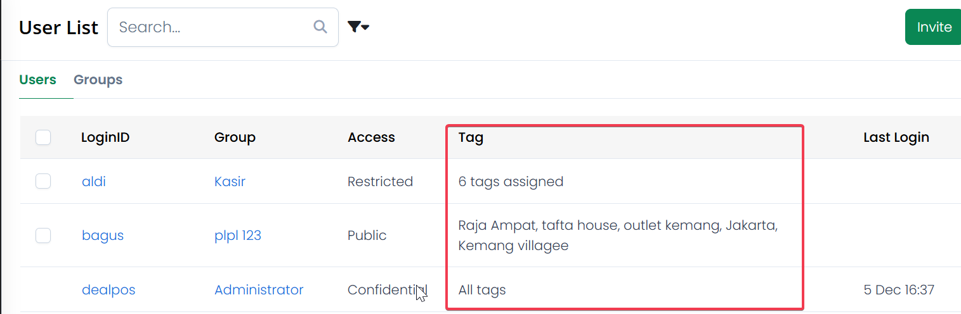The height and width of the screenshot is (314, 961).
Task: Open the filter funnel dropdown
Action: [x=358, y=27]
